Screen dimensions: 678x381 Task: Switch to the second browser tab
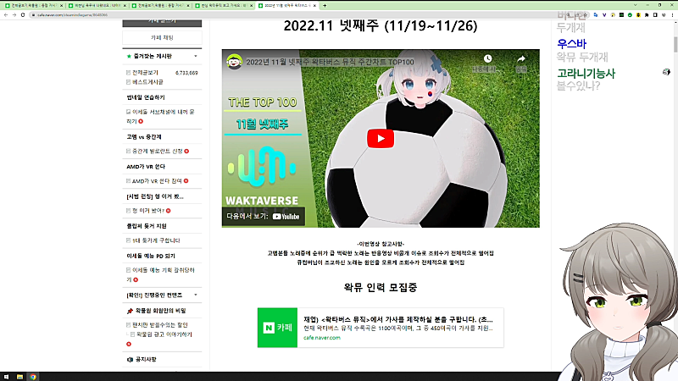click(x=97, y=6)
